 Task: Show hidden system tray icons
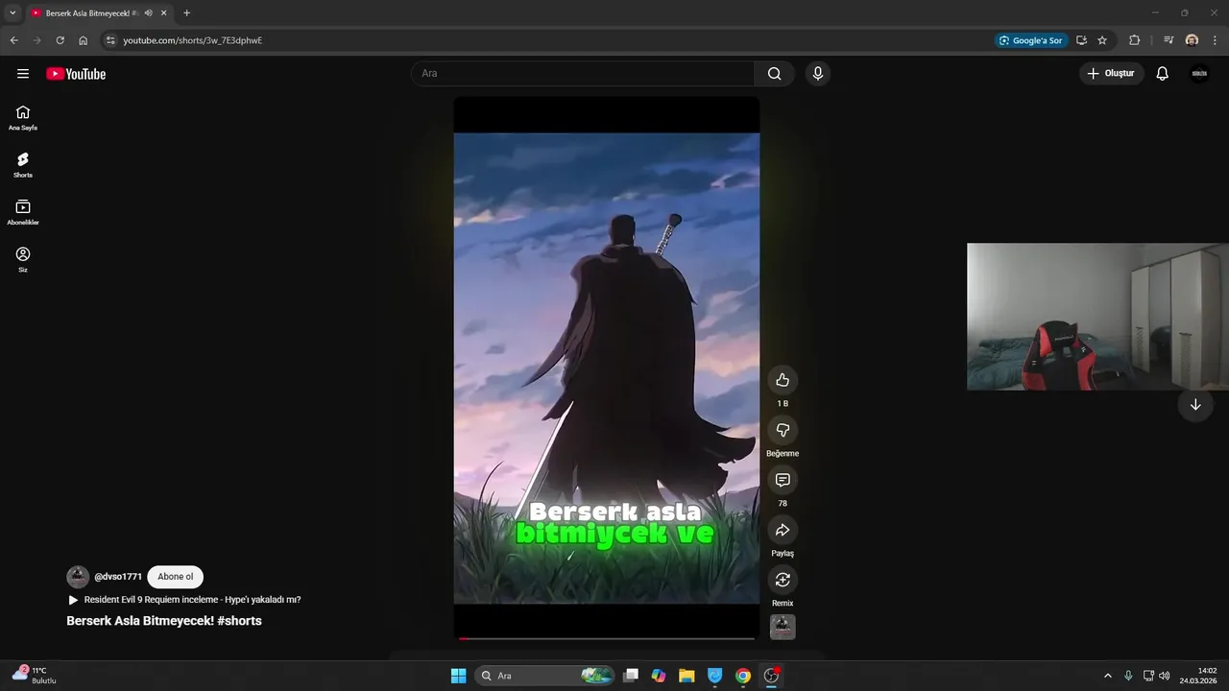tap(1107, 676)
